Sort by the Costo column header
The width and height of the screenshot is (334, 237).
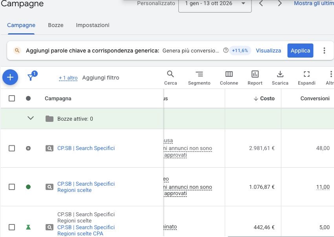coord(264,98)
